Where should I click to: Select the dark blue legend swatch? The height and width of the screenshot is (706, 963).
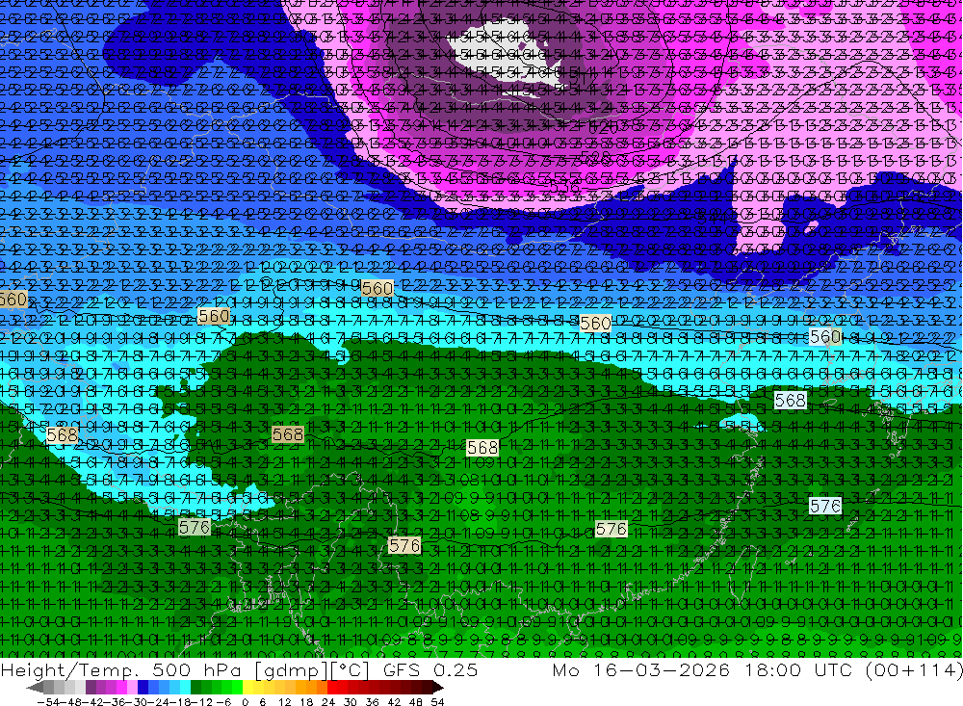click(143, 688)
